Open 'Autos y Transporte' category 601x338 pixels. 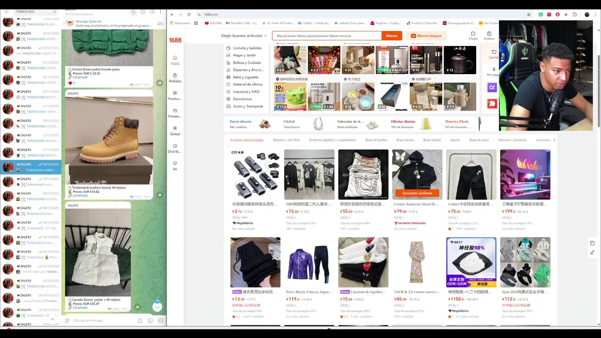(x=245, y=106)
